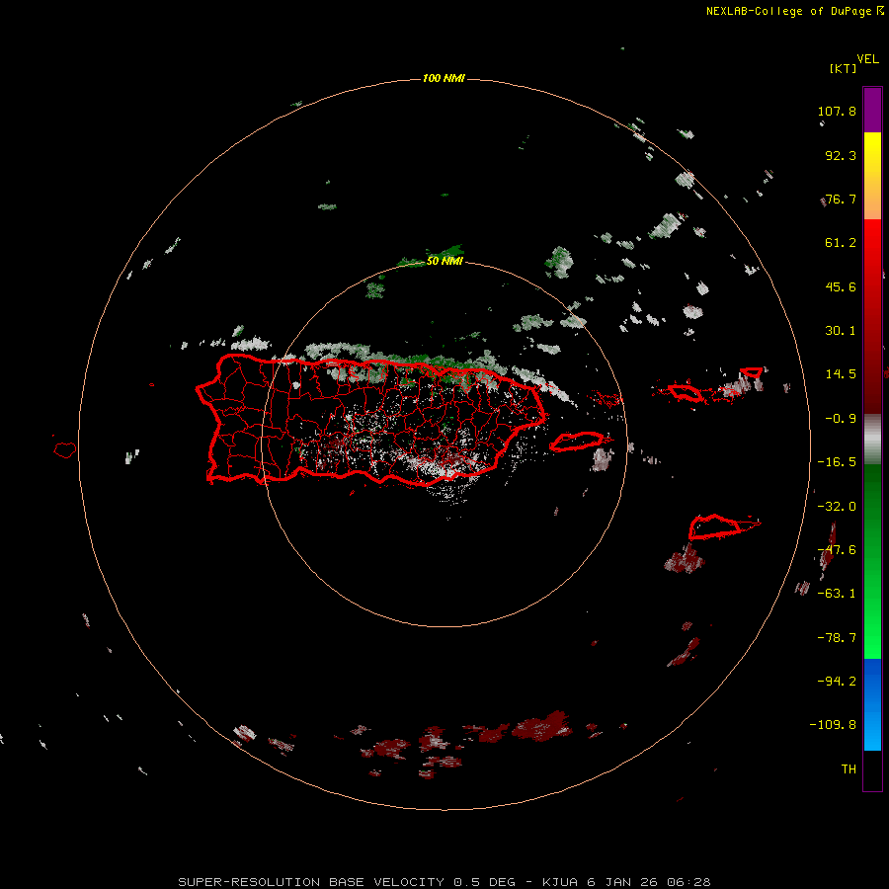Select the 14.5 scale label
Screen dimensions: 889x889
841,374
